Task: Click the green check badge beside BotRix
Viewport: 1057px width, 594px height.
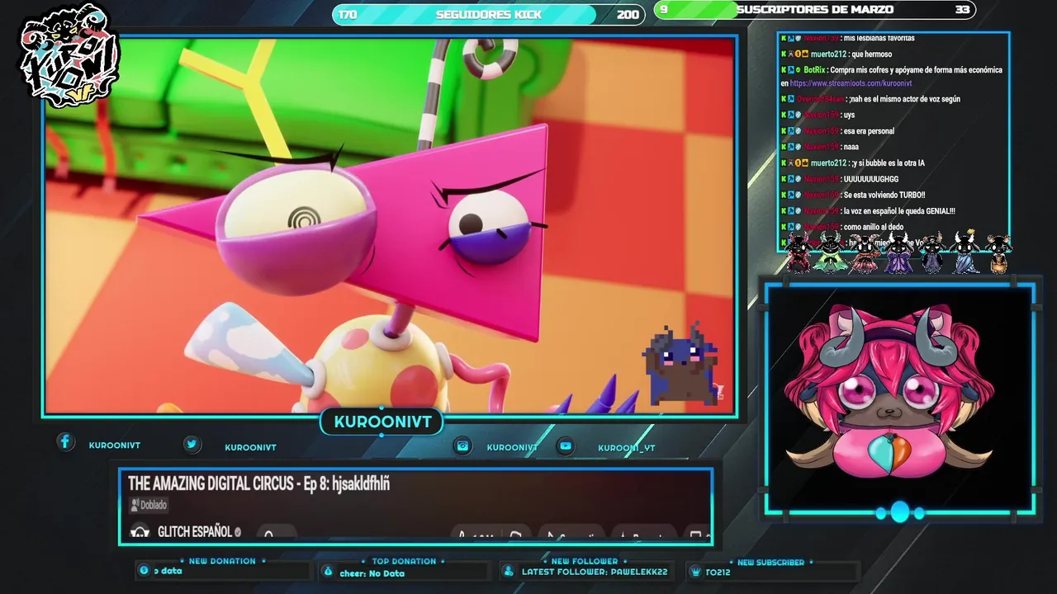Action: tap(799, 70)
